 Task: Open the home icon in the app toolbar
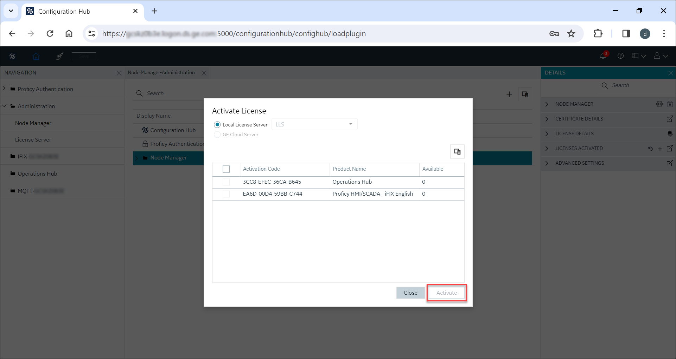pyautogui.click(x=36, y=56)
